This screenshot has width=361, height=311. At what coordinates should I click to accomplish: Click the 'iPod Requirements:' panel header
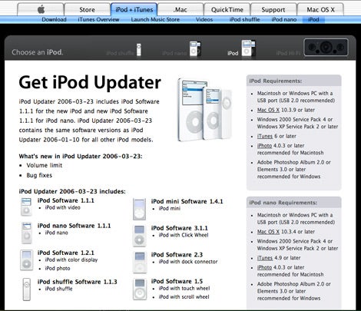pyautogui.click(x=294, y=81)
